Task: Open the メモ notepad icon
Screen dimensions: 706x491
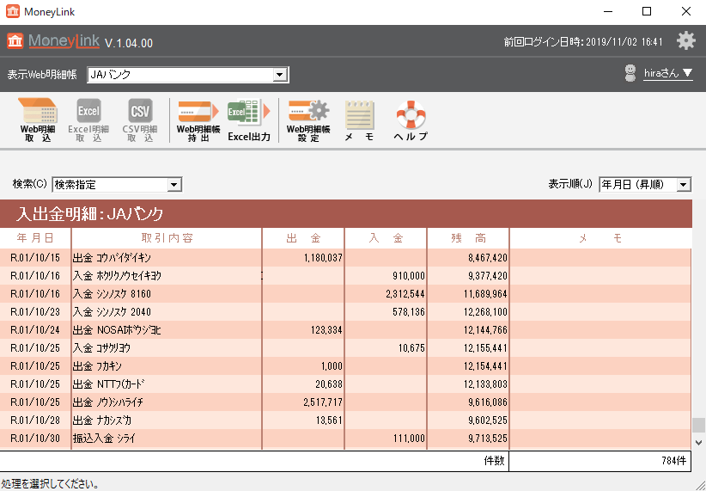Action: click(x=359, y=120)
